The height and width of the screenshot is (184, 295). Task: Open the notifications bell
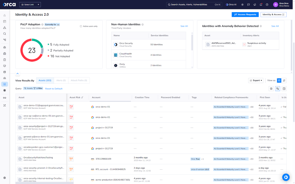coord(261,5)
